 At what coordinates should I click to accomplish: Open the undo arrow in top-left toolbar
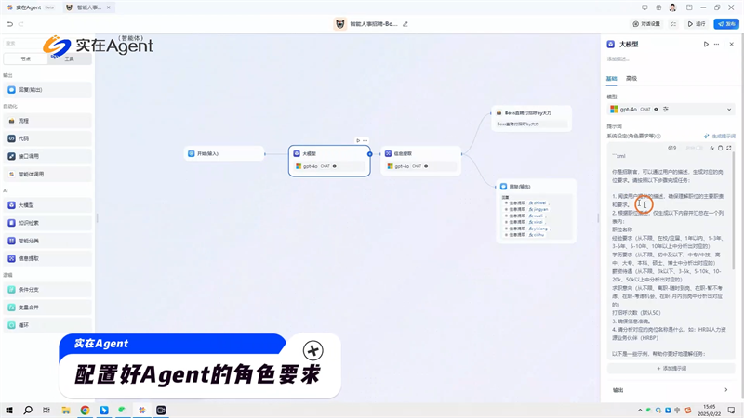(10, 24)
